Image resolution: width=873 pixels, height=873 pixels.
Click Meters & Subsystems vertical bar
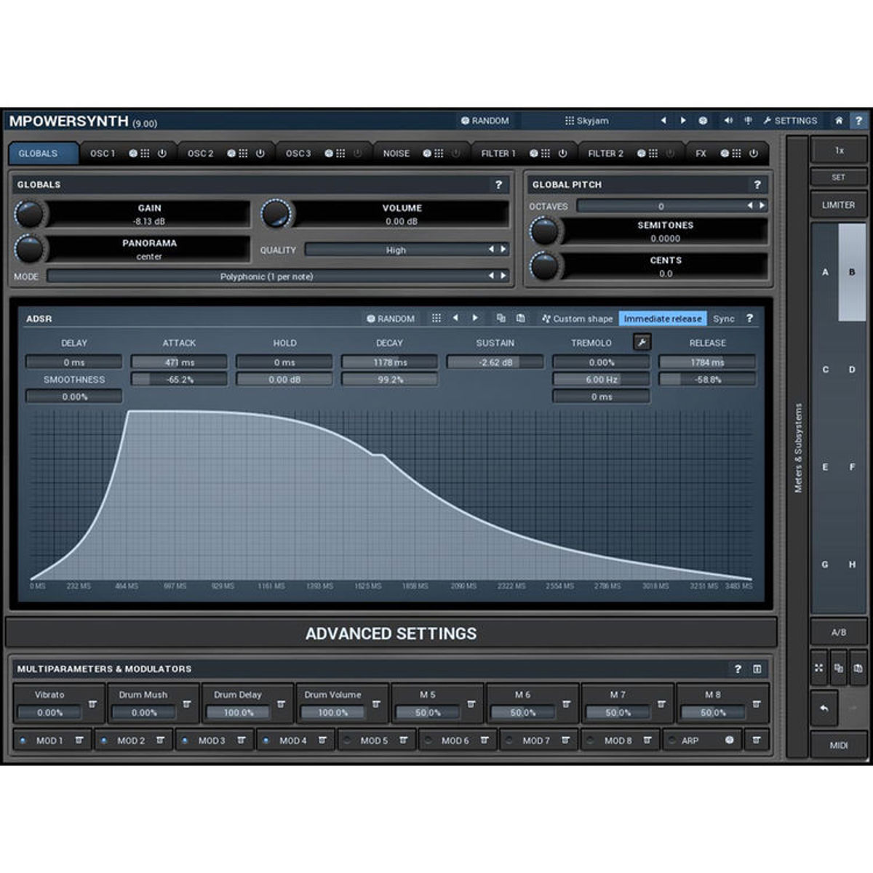(x=798, y=447)
